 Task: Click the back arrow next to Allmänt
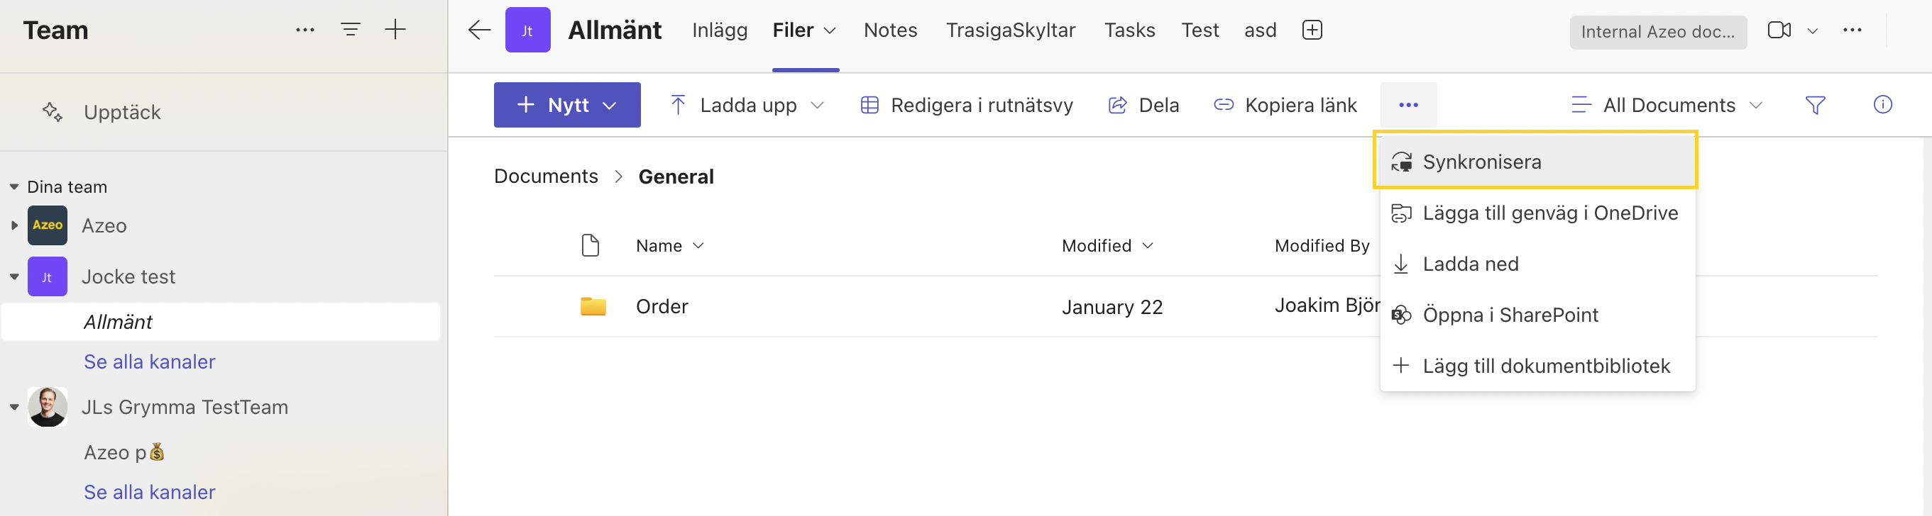tap(478, 30)
